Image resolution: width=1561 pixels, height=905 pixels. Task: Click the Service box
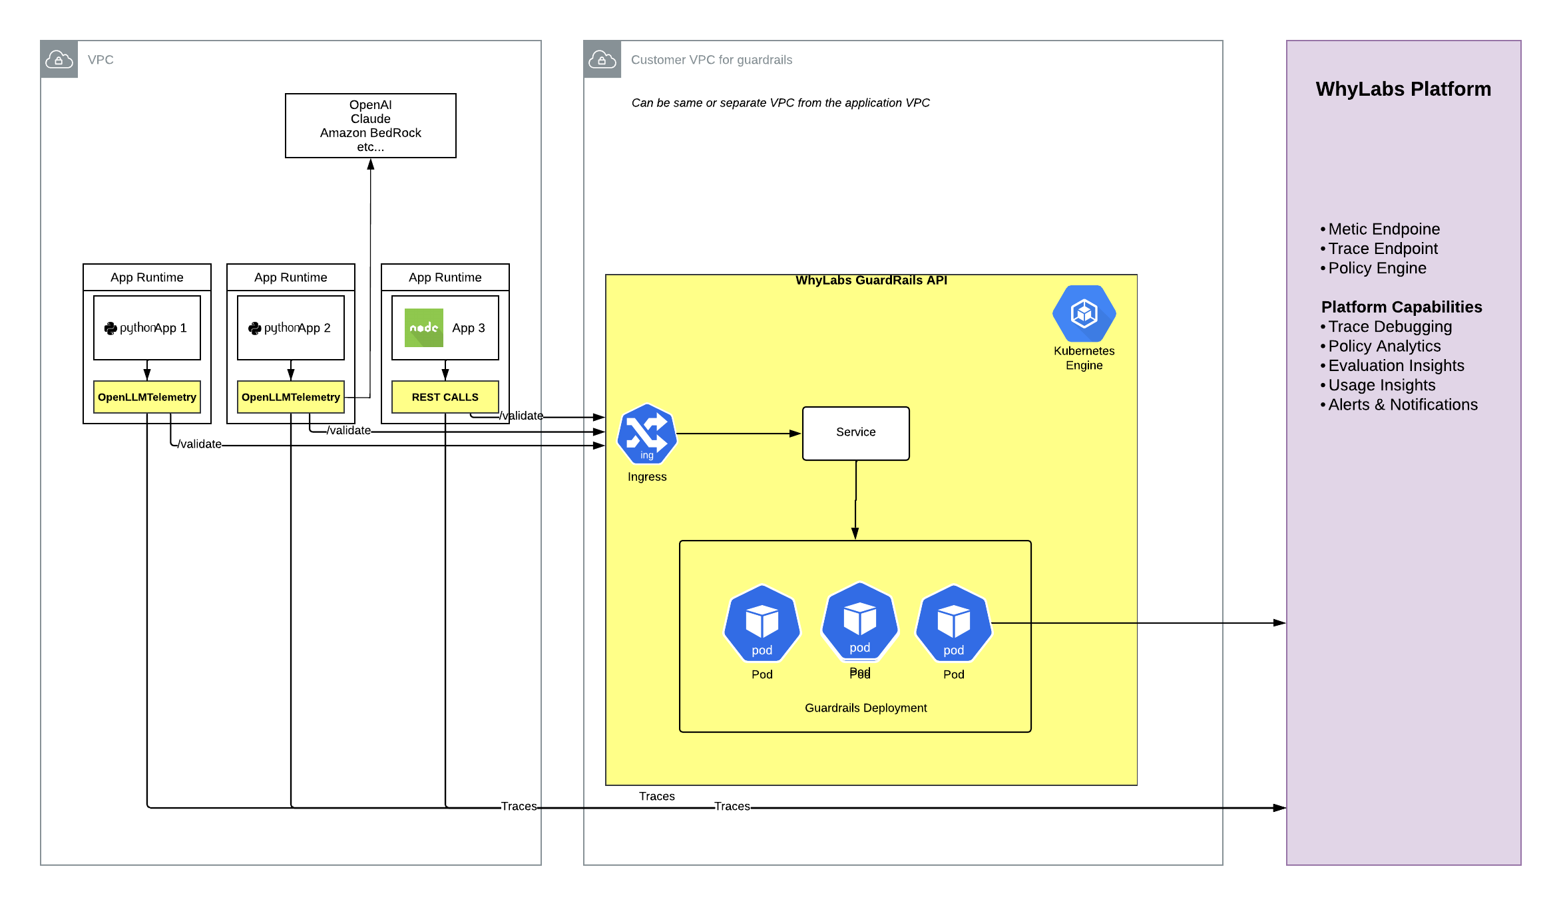point(855,432)
